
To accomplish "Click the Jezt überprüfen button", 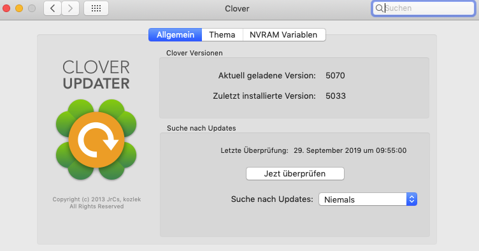I will (x=295, y=174).
